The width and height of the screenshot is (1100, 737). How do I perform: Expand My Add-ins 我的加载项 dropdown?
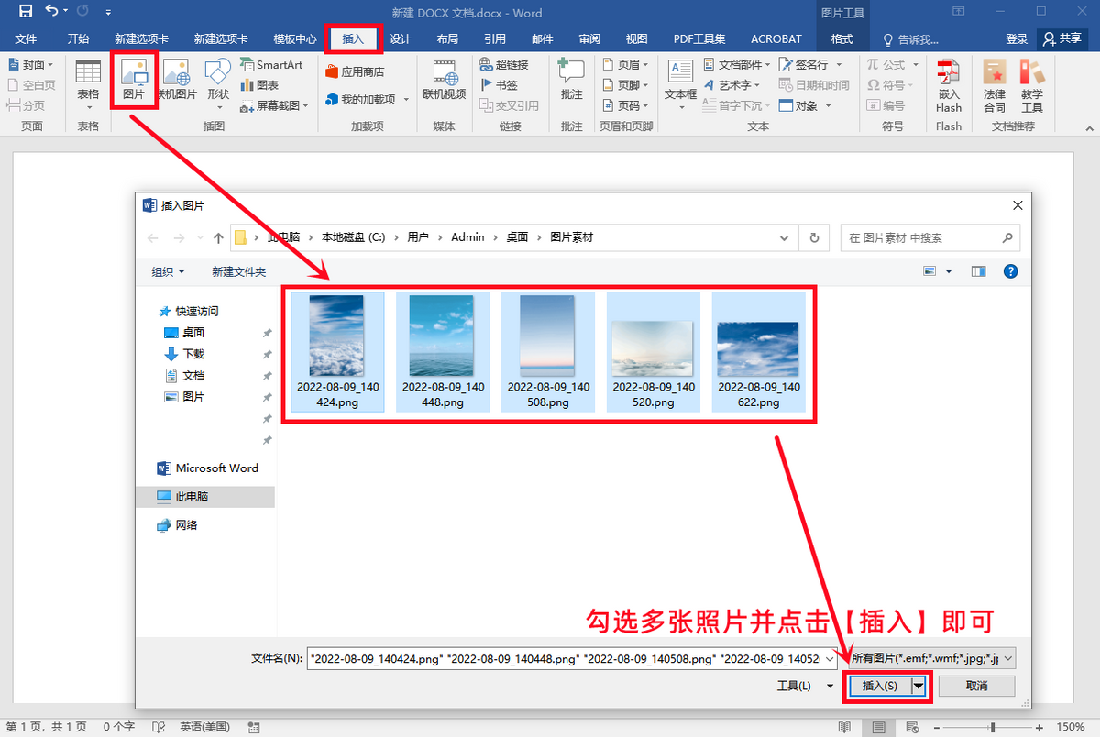[x=367, y=99]
